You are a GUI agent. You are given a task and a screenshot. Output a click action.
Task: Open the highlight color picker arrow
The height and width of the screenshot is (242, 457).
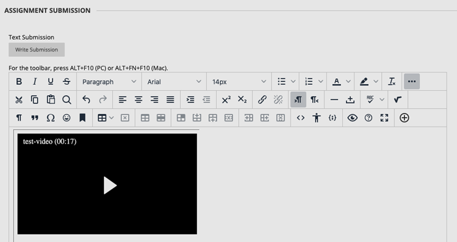376,82
